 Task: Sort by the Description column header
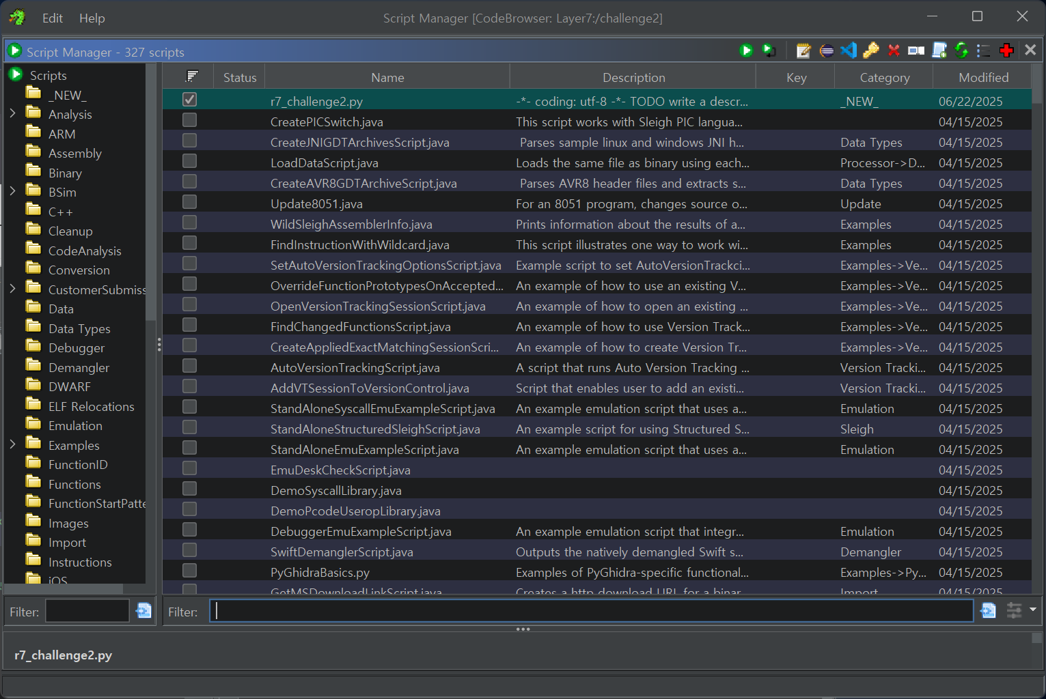click(633, 77)
